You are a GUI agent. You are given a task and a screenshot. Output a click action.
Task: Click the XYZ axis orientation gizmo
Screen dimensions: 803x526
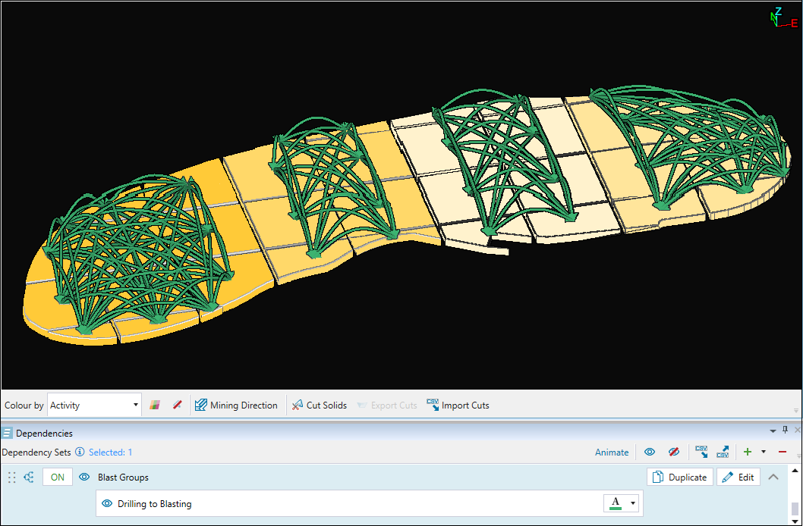click(x=783, y=18)
